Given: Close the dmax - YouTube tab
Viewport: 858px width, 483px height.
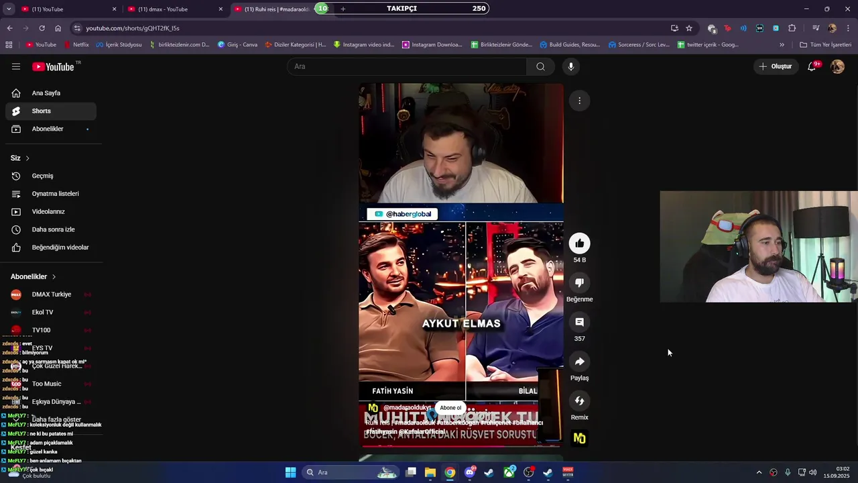Looking at the screenshot, I should pos(221,9).
